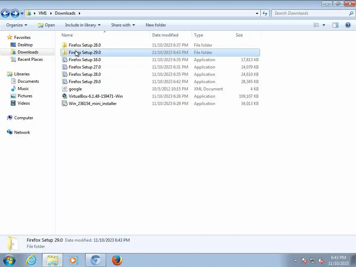Show hidden tray icons arrow
Screen dimensions: 356x267
pos(296,260)
